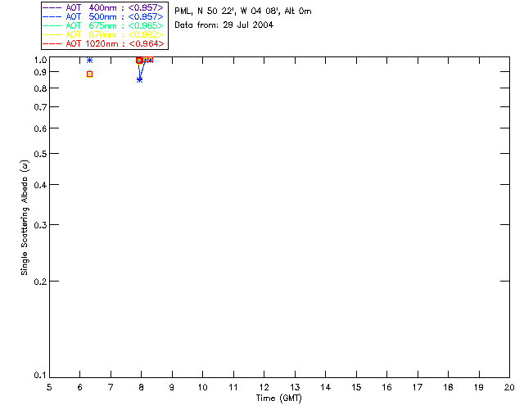Click the 'Time (GMT)' x-axis label
The image size is (524, 419).
click(x=279, y=398)
